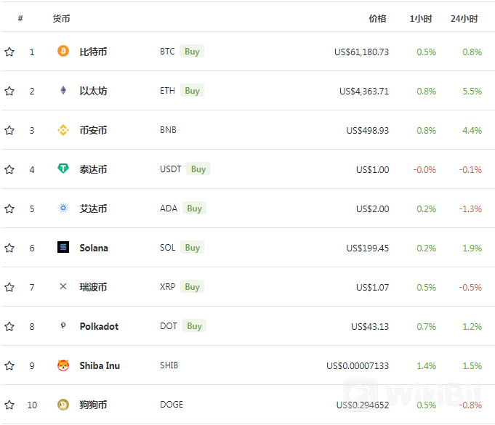
Task: Toggle favorite star for Bitcoin row
Action: click(x=9, y=52)
